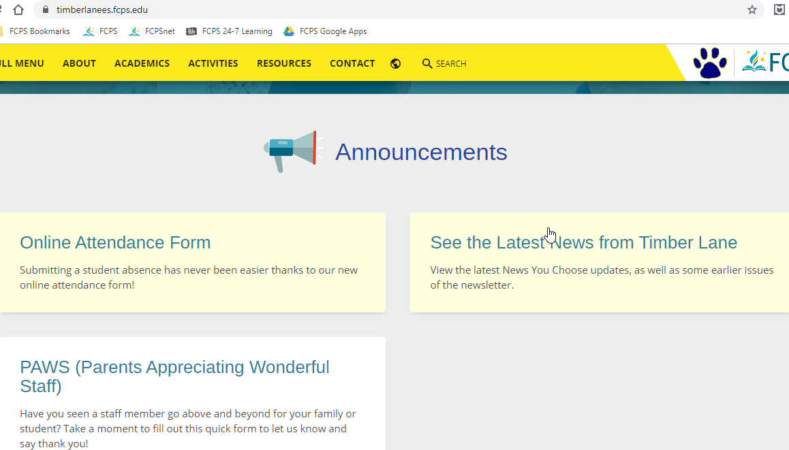Click the FCPS logo in the header
The width and height of the screenshot is (789, 450).
[766, 62]
